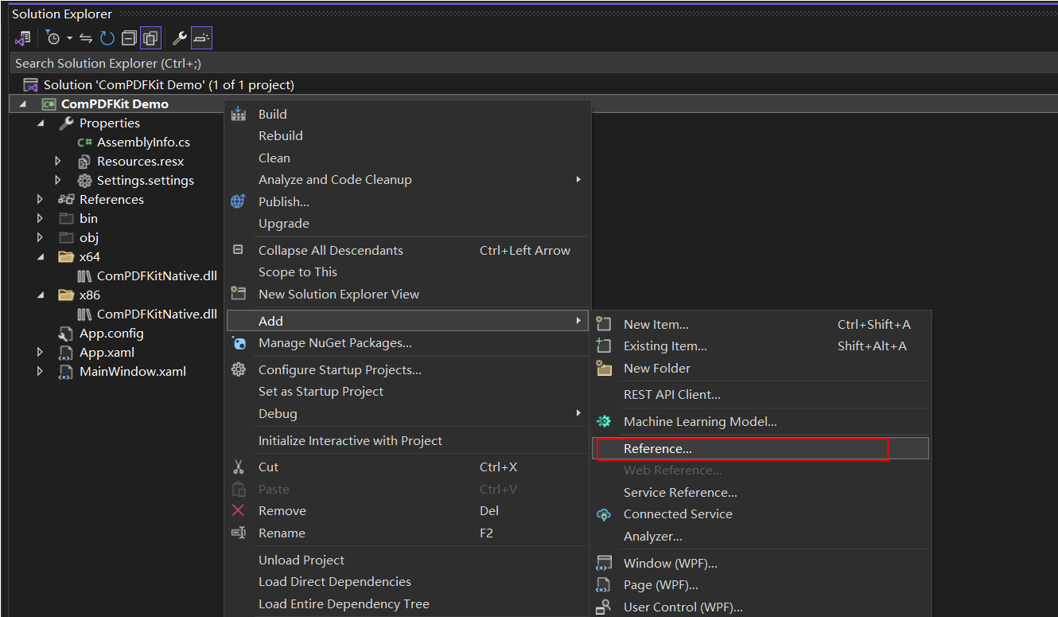Collapse the x64 folder
This screenshot has width=1058, height=617.
[x=41, y=257]
